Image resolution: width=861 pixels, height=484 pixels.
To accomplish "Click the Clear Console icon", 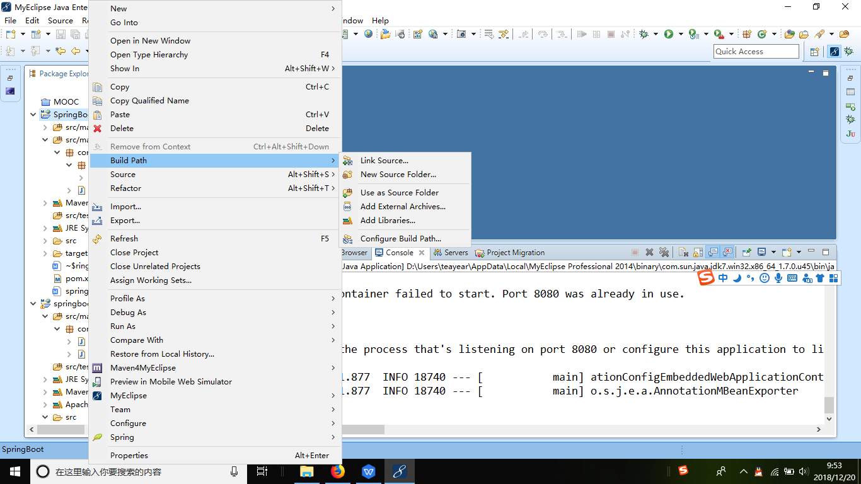I will pos(683,252).
